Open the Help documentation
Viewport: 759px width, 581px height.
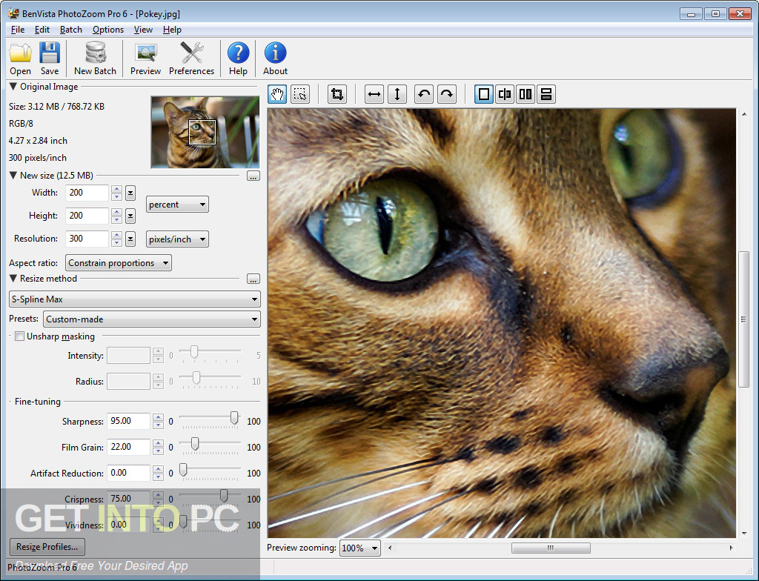coord(237,58)
